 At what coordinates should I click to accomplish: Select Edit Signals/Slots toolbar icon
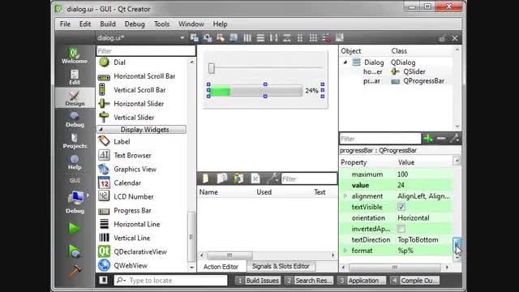coord(208,38)
